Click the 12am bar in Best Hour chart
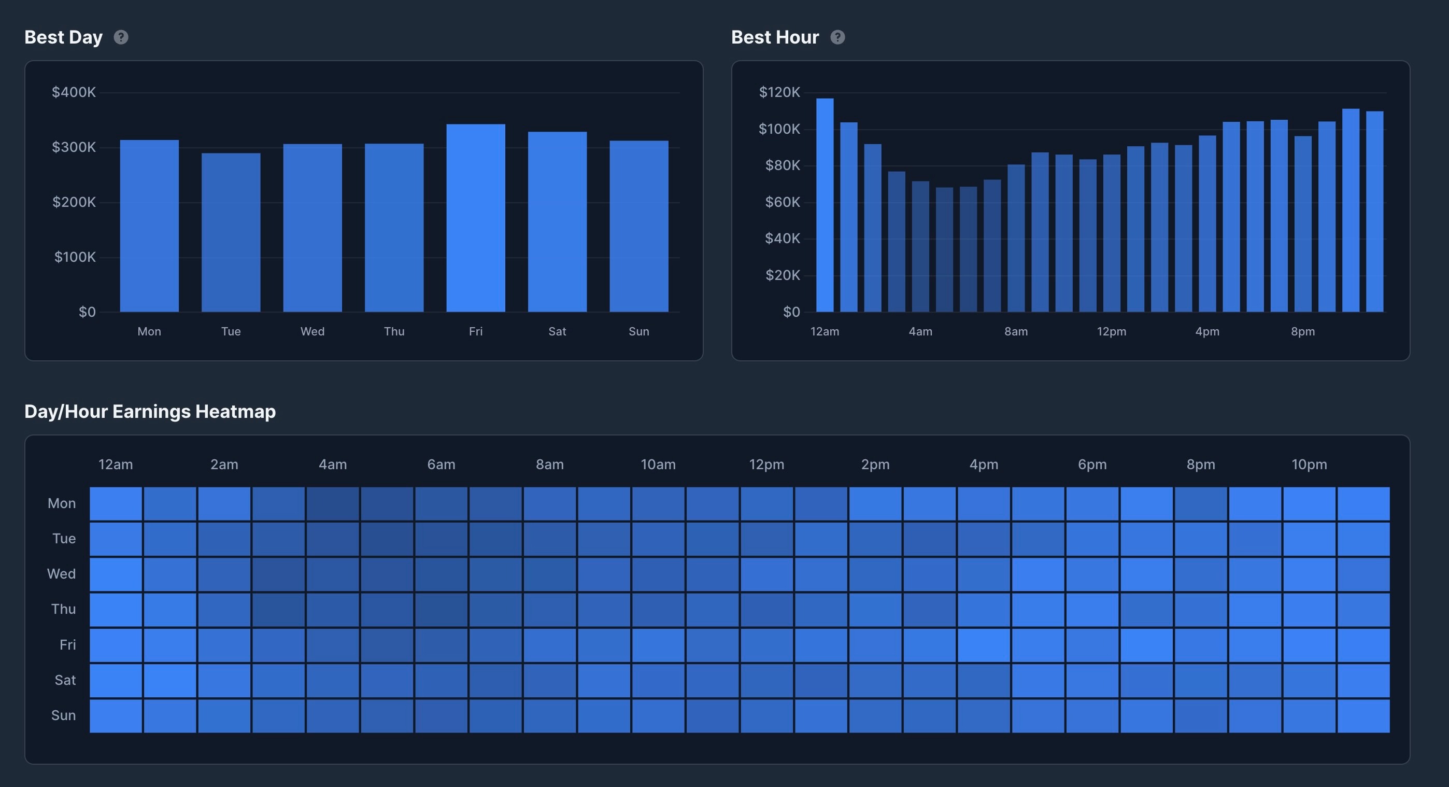Screen dimensions: 1449x787 click(825, 205)
